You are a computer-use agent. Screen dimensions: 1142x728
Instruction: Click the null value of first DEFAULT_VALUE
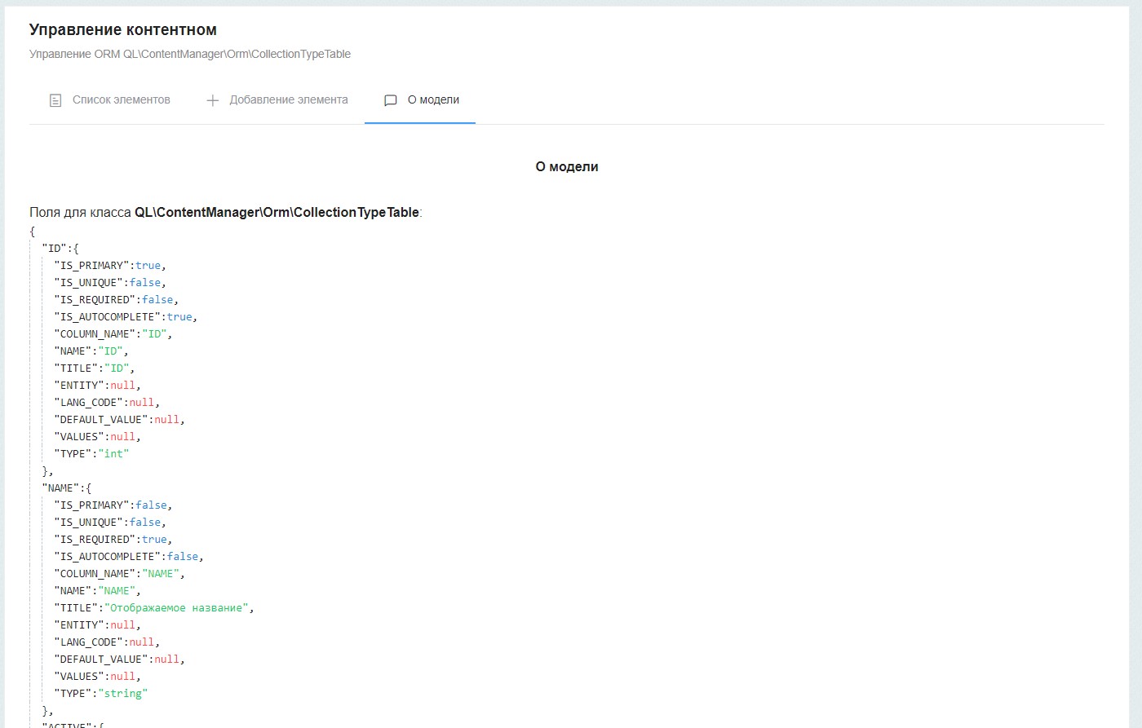click(166, 420)
